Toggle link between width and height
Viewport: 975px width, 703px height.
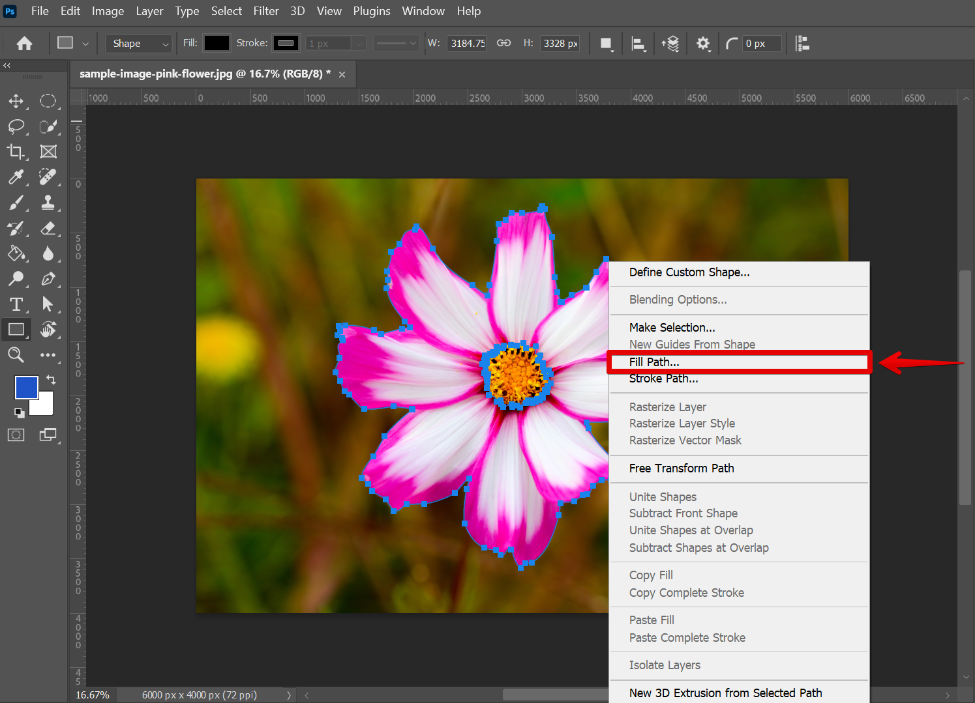503,43
